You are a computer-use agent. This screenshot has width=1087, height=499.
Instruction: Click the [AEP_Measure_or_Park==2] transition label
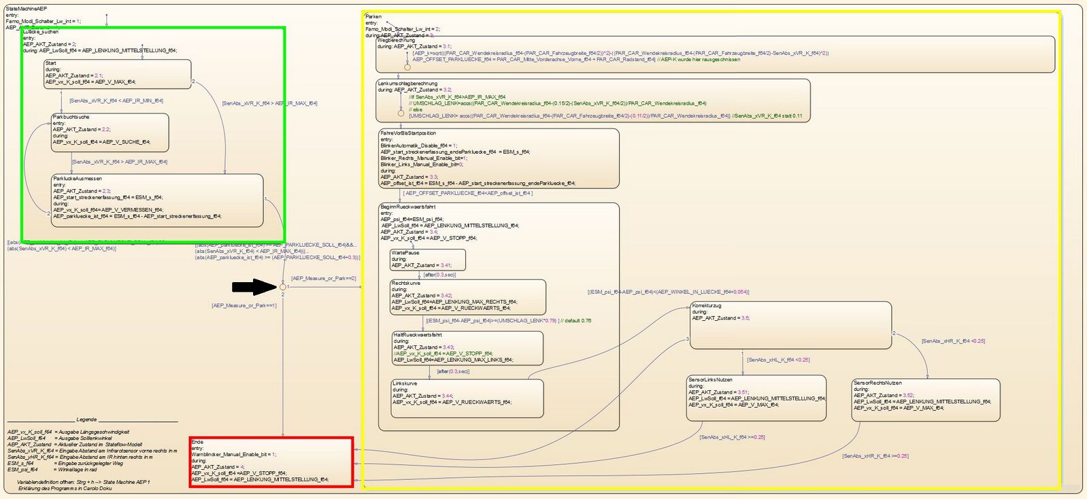(323, 278)
